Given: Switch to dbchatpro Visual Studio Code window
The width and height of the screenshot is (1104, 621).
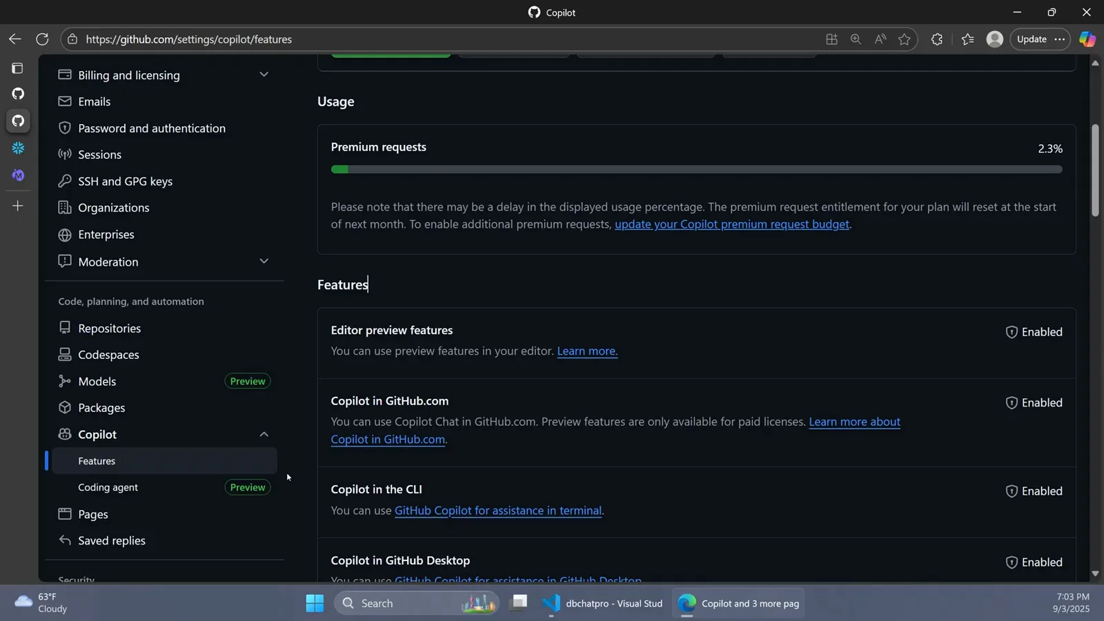Looking at the screenshot, I should (x=602, y=604).
